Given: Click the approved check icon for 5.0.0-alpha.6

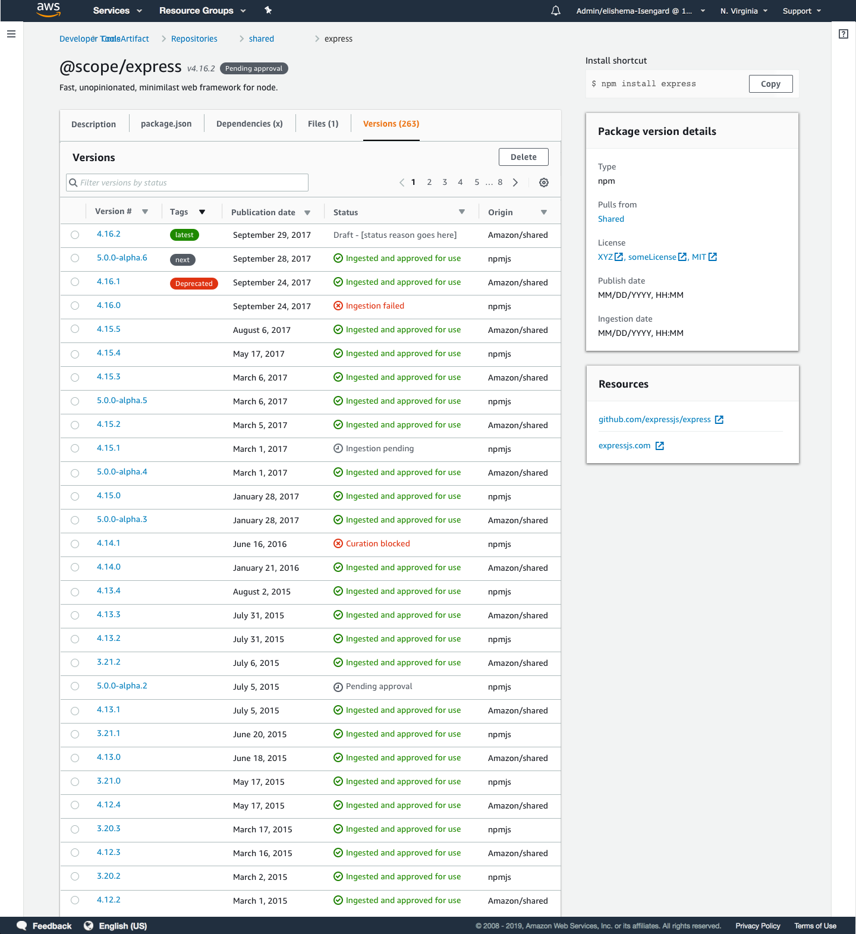Looking at the screenshot, I should click(338, 258).
